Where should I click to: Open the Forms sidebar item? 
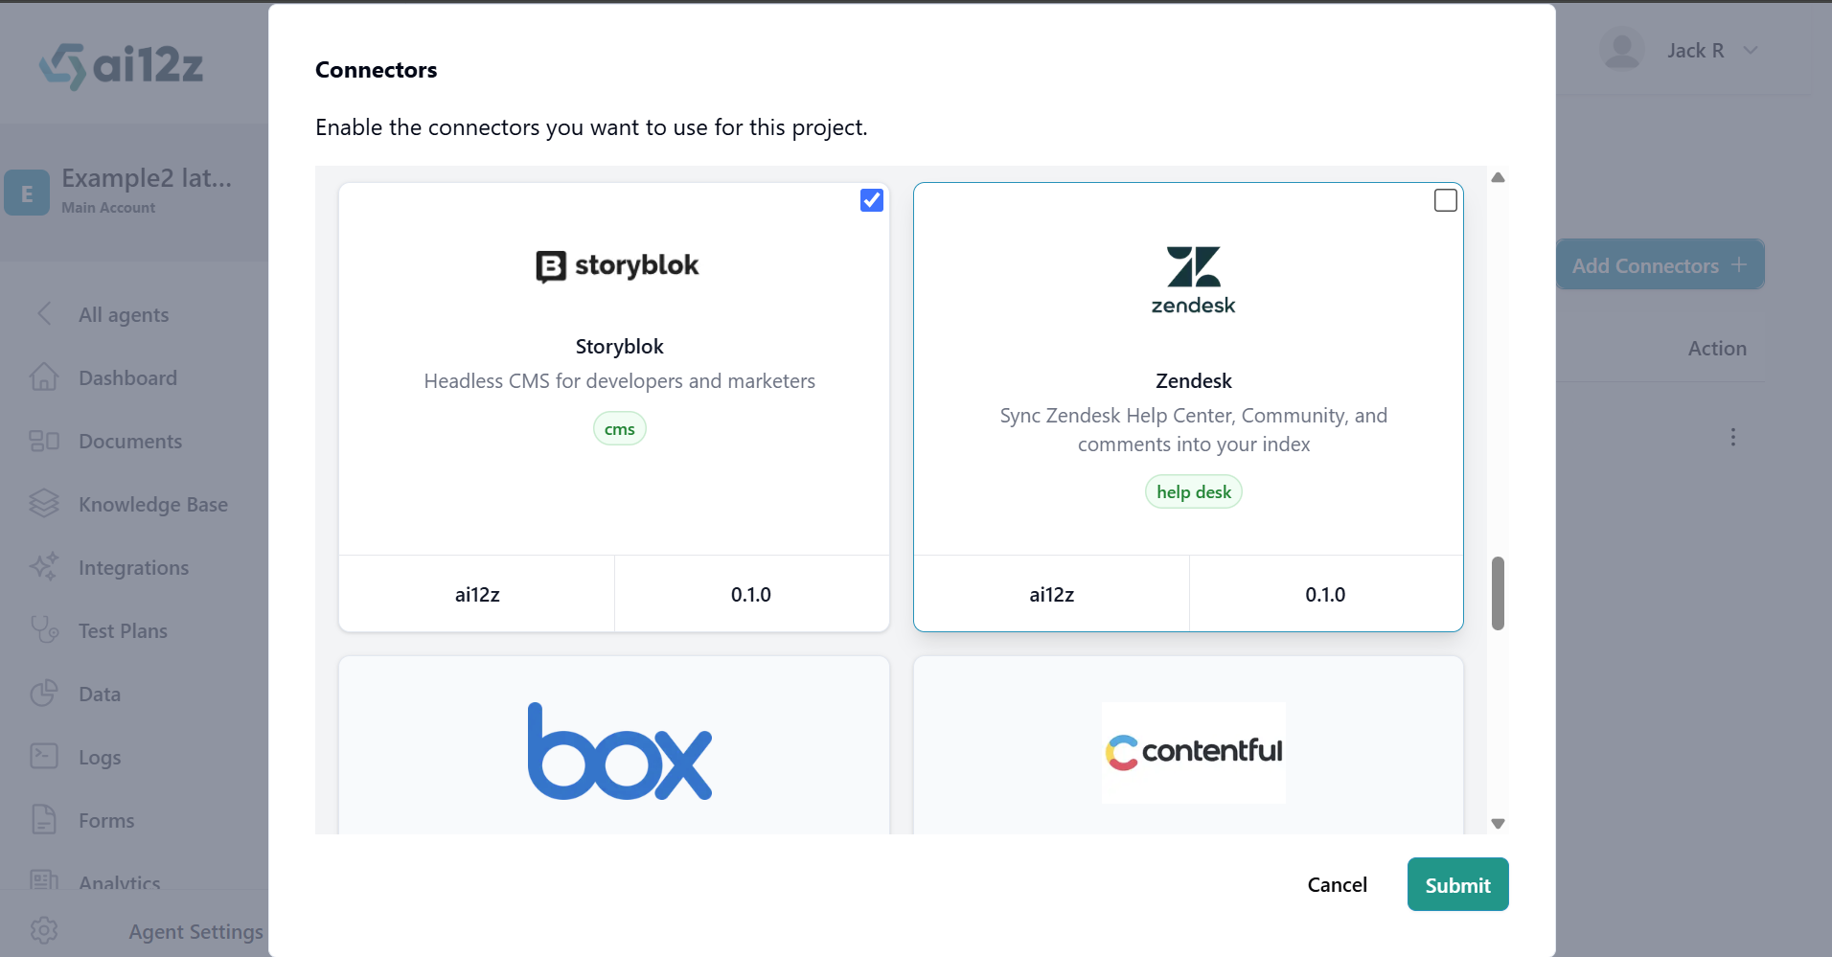click(x=106, y=820)
